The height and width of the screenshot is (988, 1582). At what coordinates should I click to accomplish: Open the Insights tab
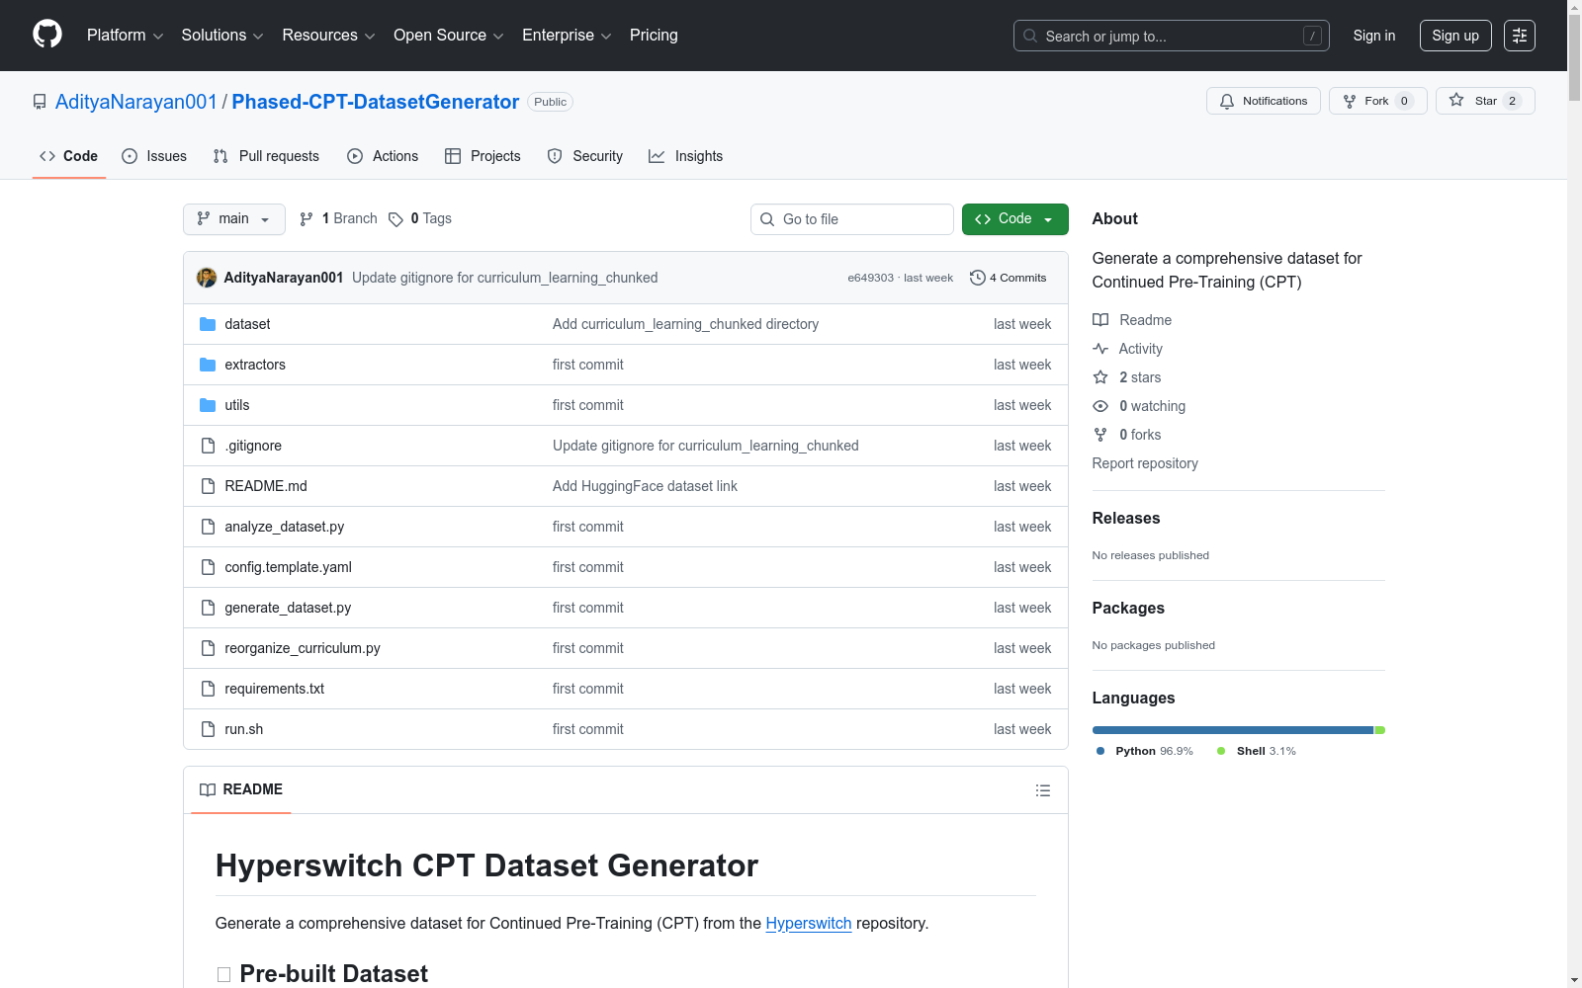[x=685, y=156]
